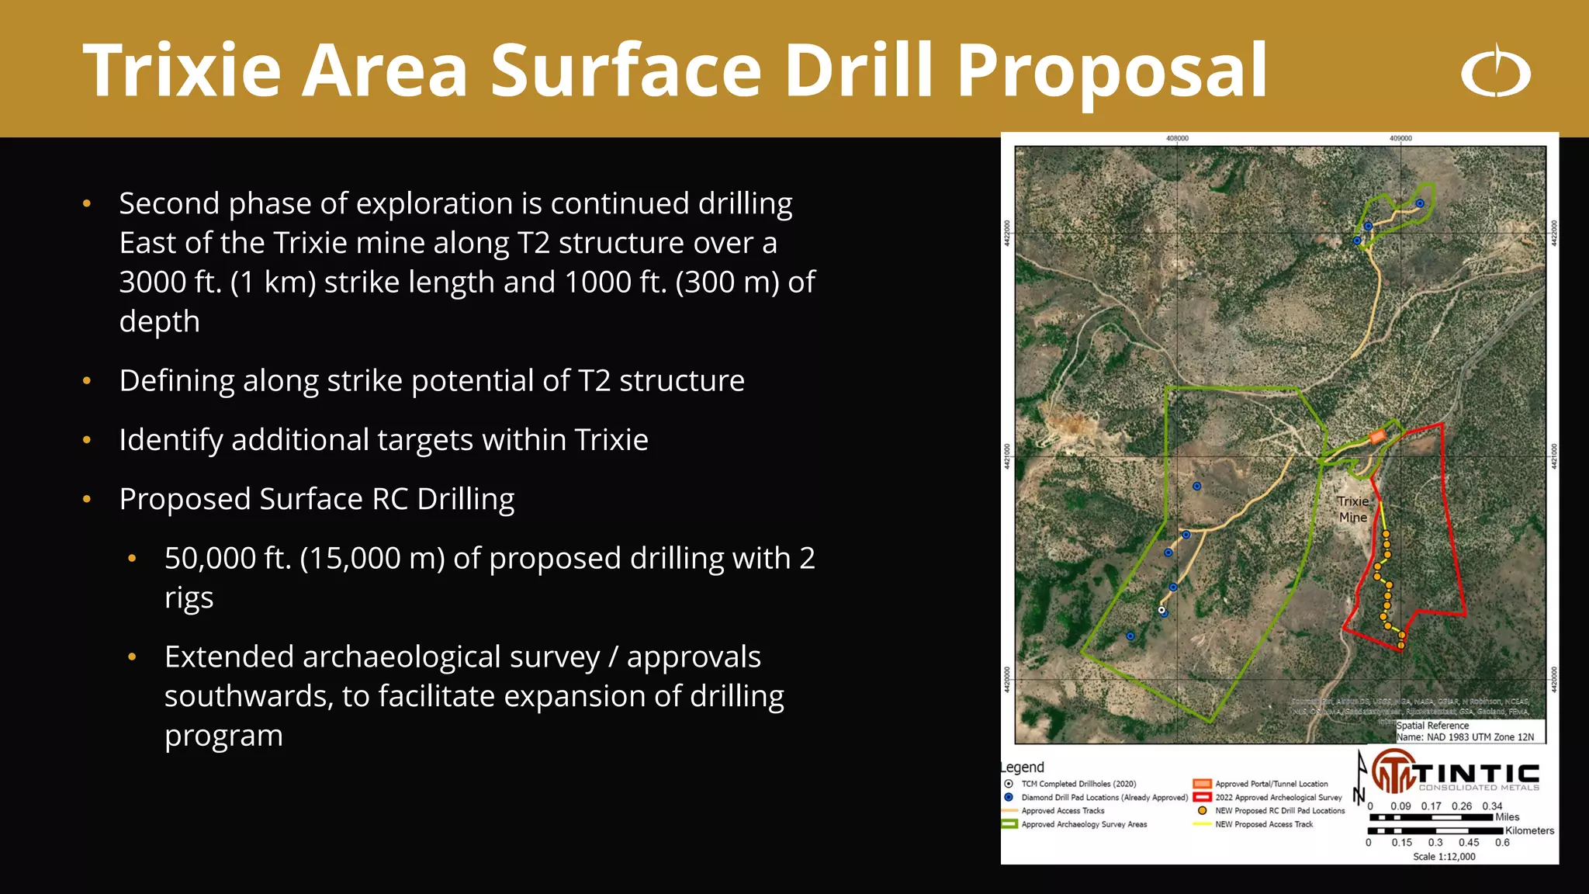Click green Approved Archaeology Survey Areas swatch
Screen dimensions: 1589x894
click(1009, 824)
